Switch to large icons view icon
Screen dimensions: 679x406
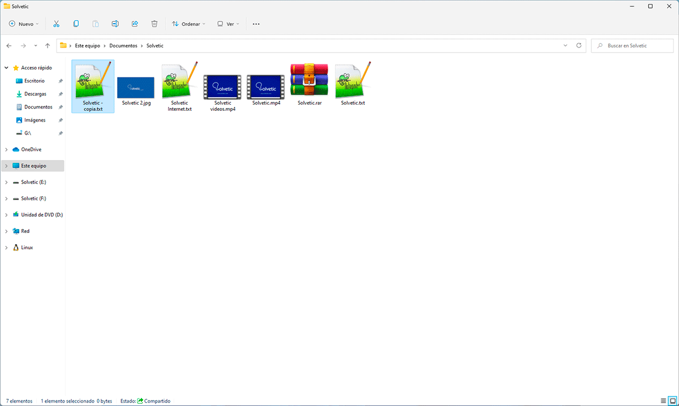(x=673, y=400)
